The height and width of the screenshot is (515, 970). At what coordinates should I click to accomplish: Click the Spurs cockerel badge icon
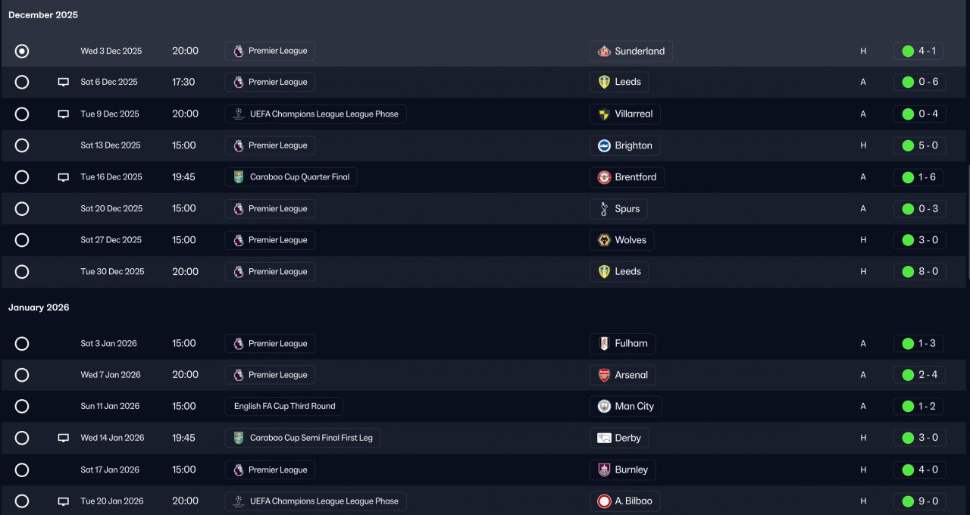pos(604,209)
